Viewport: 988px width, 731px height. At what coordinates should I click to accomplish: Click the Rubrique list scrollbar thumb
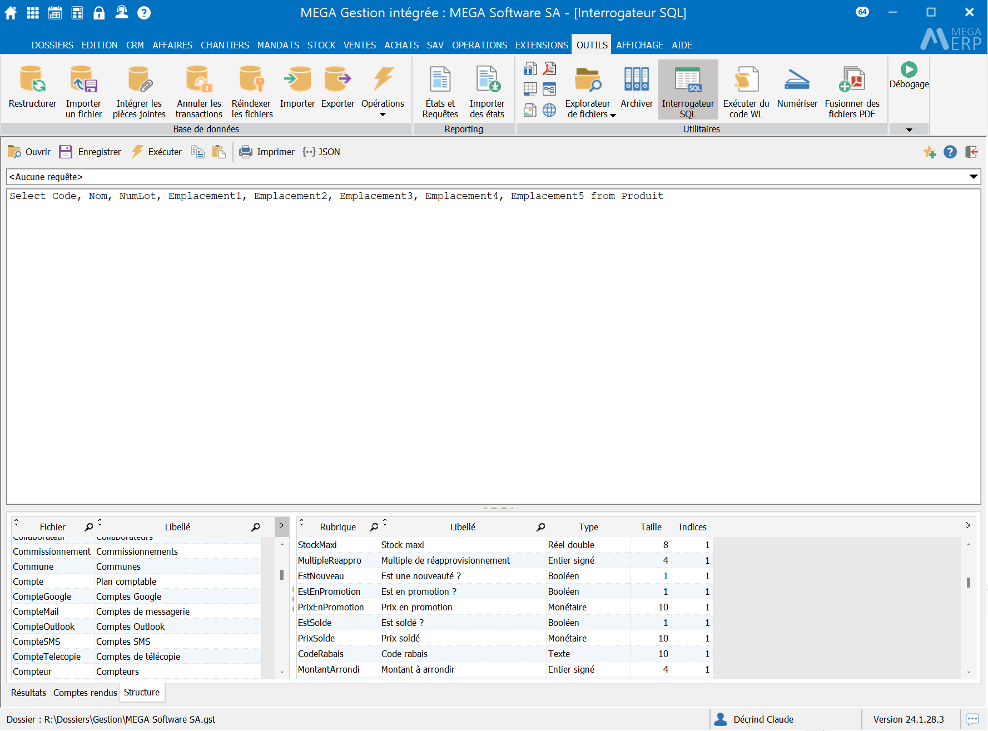969,583
